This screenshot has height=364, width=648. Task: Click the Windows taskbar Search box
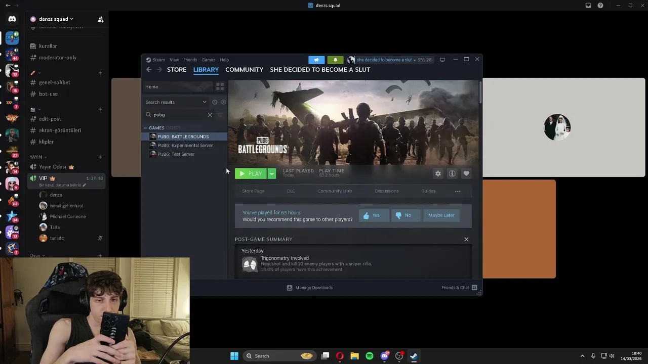click(x=279, y=356)
